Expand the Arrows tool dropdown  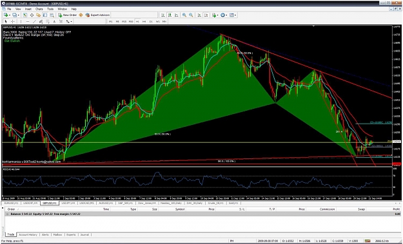point(71,21)
